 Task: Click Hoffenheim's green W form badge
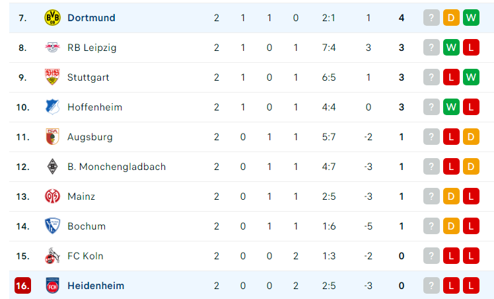point(451,107)
